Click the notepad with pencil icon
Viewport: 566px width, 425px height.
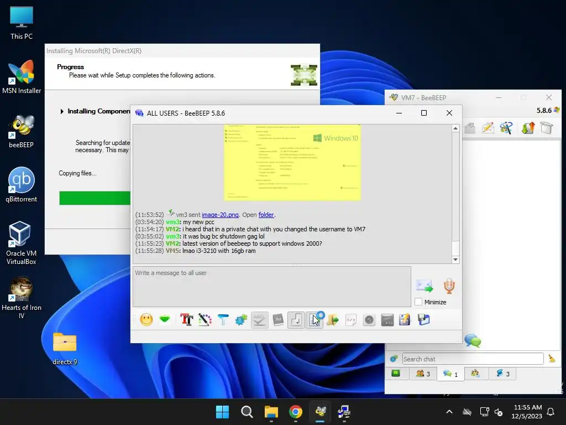(405, 320)
